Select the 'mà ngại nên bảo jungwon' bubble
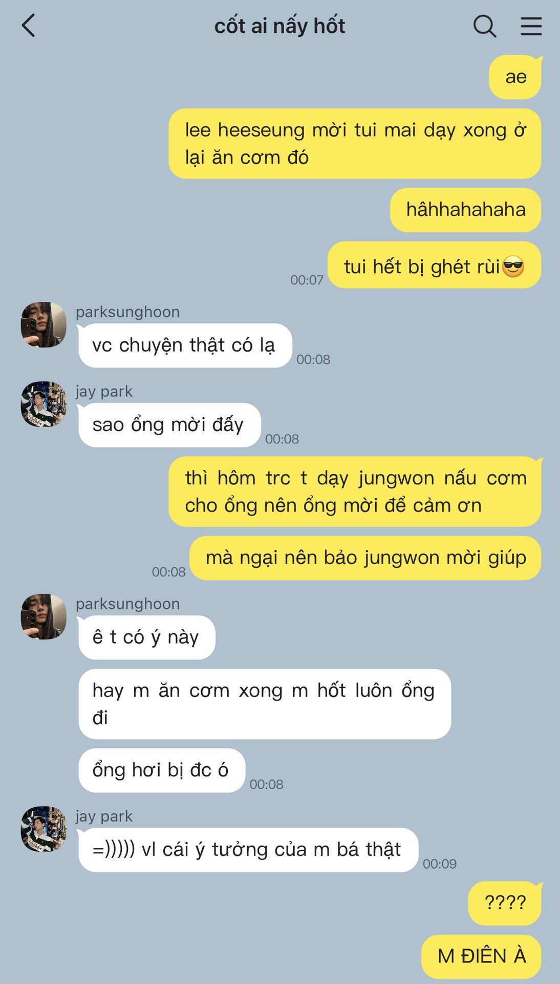 coord(365,558)
